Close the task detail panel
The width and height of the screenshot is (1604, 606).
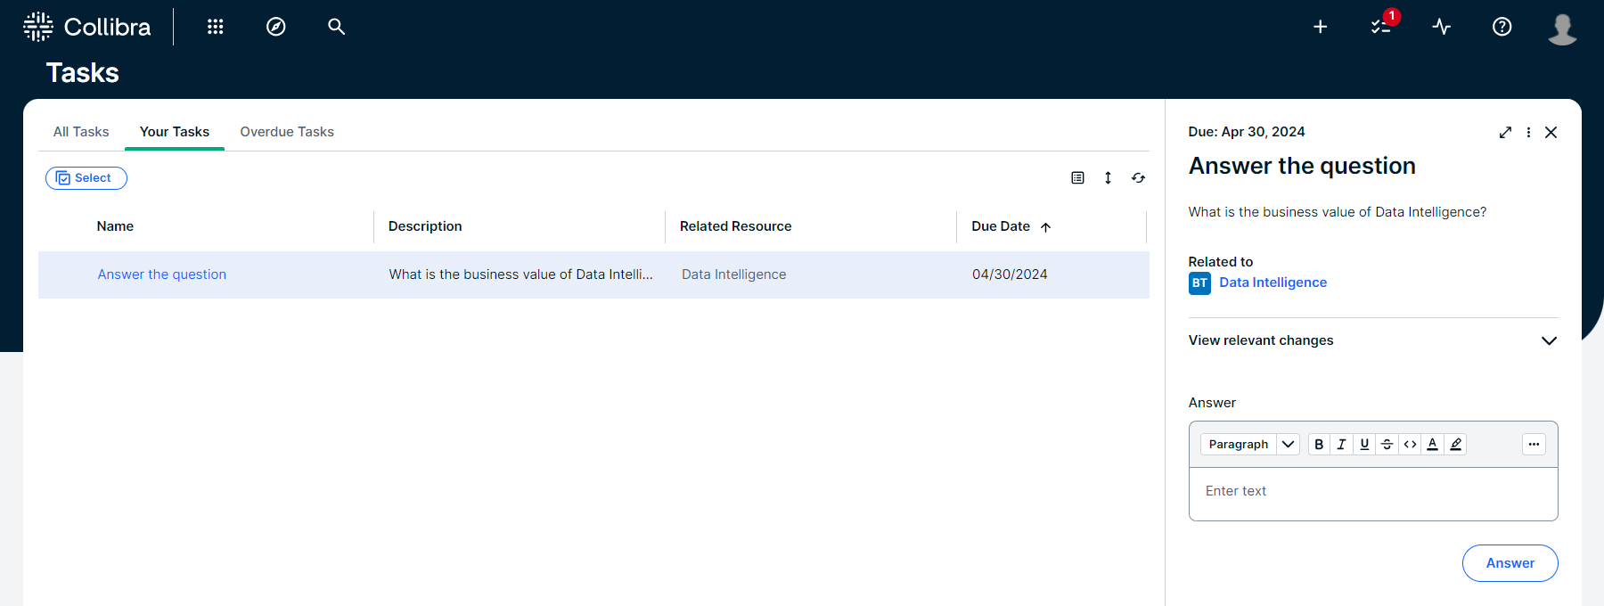tap(1551, 132)
